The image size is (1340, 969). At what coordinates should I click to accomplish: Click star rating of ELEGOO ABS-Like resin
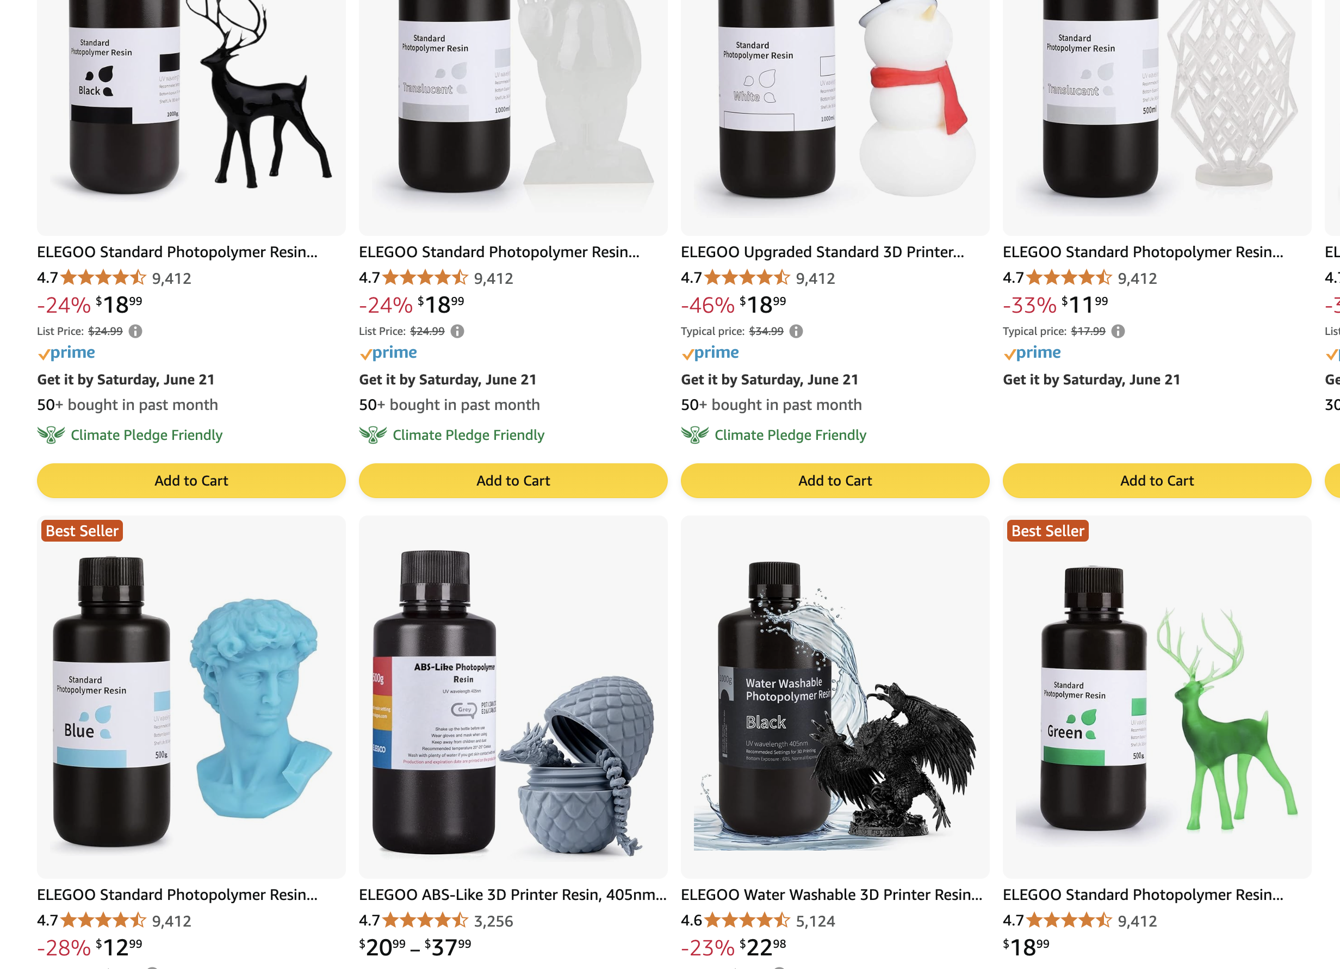pos(425,921)
